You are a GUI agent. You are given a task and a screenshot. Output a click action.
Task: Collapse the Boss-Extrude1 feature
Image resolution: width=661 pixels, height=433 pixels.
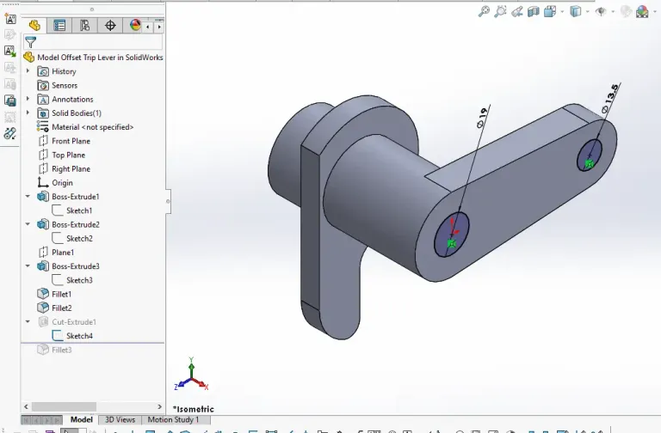point(28,197)
